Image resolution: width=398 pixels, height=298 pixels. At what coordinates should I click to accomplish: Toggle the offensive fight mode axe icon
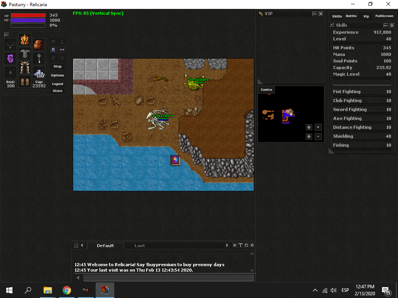pos(53,42)
